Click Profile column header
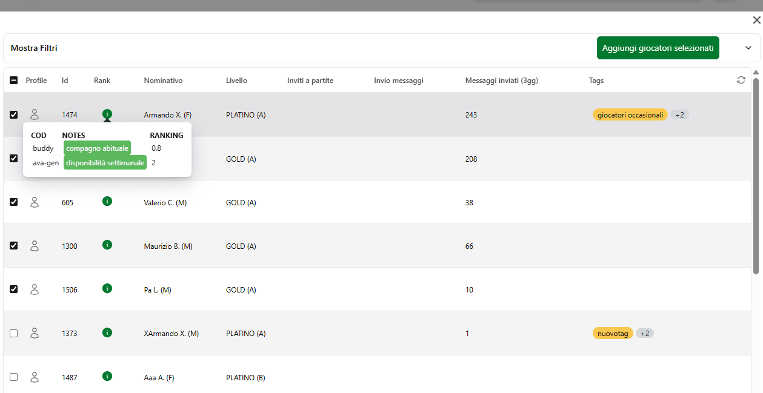This screenshot has width=763, height=393. (x=36, y=81)
